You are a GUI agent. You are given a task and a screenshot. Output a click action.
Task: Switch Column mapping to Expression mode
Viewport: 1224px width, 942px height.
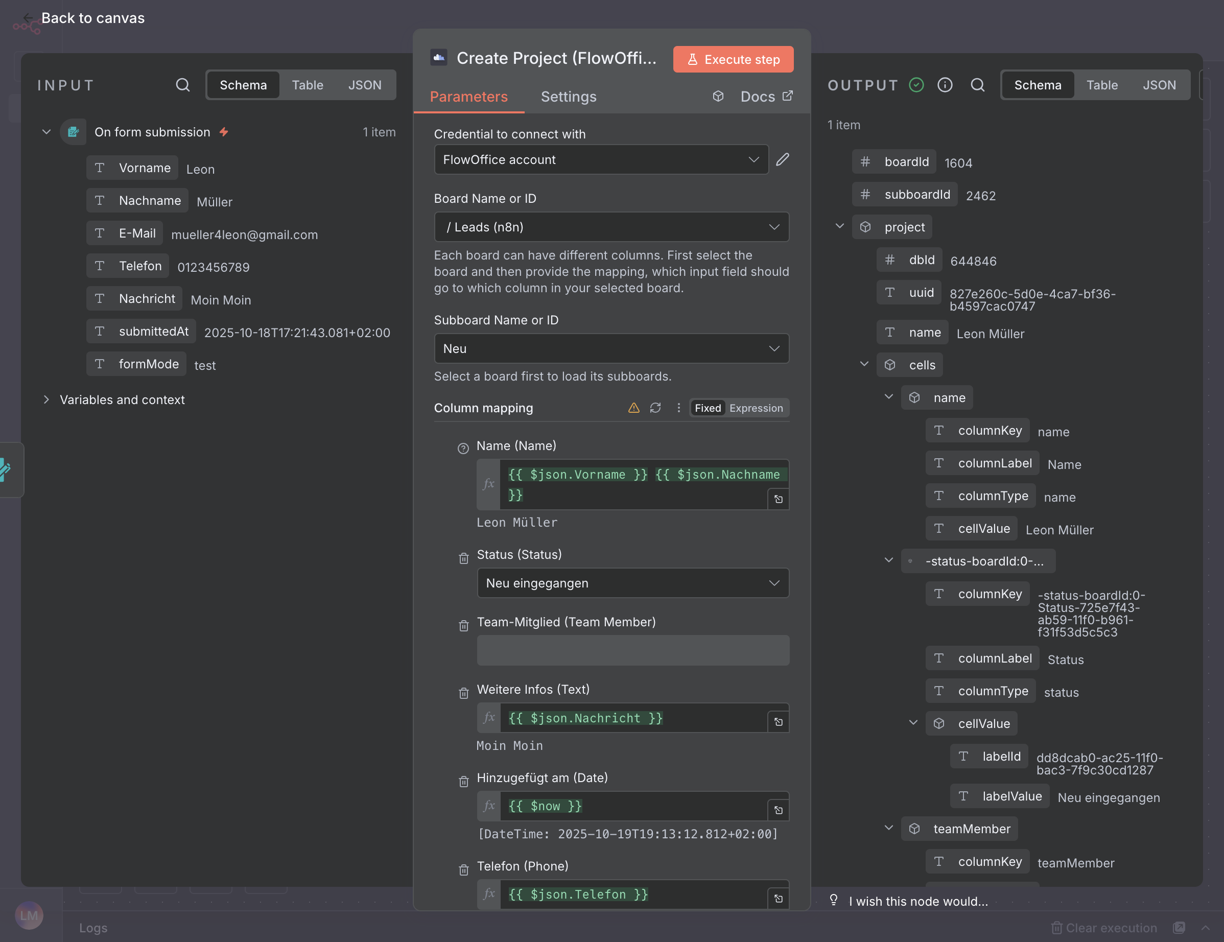pos(756,408)
